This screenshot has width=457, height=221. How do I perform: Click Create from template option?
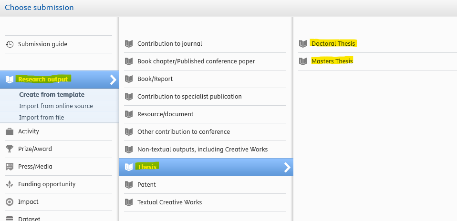[x=52, y=95]
